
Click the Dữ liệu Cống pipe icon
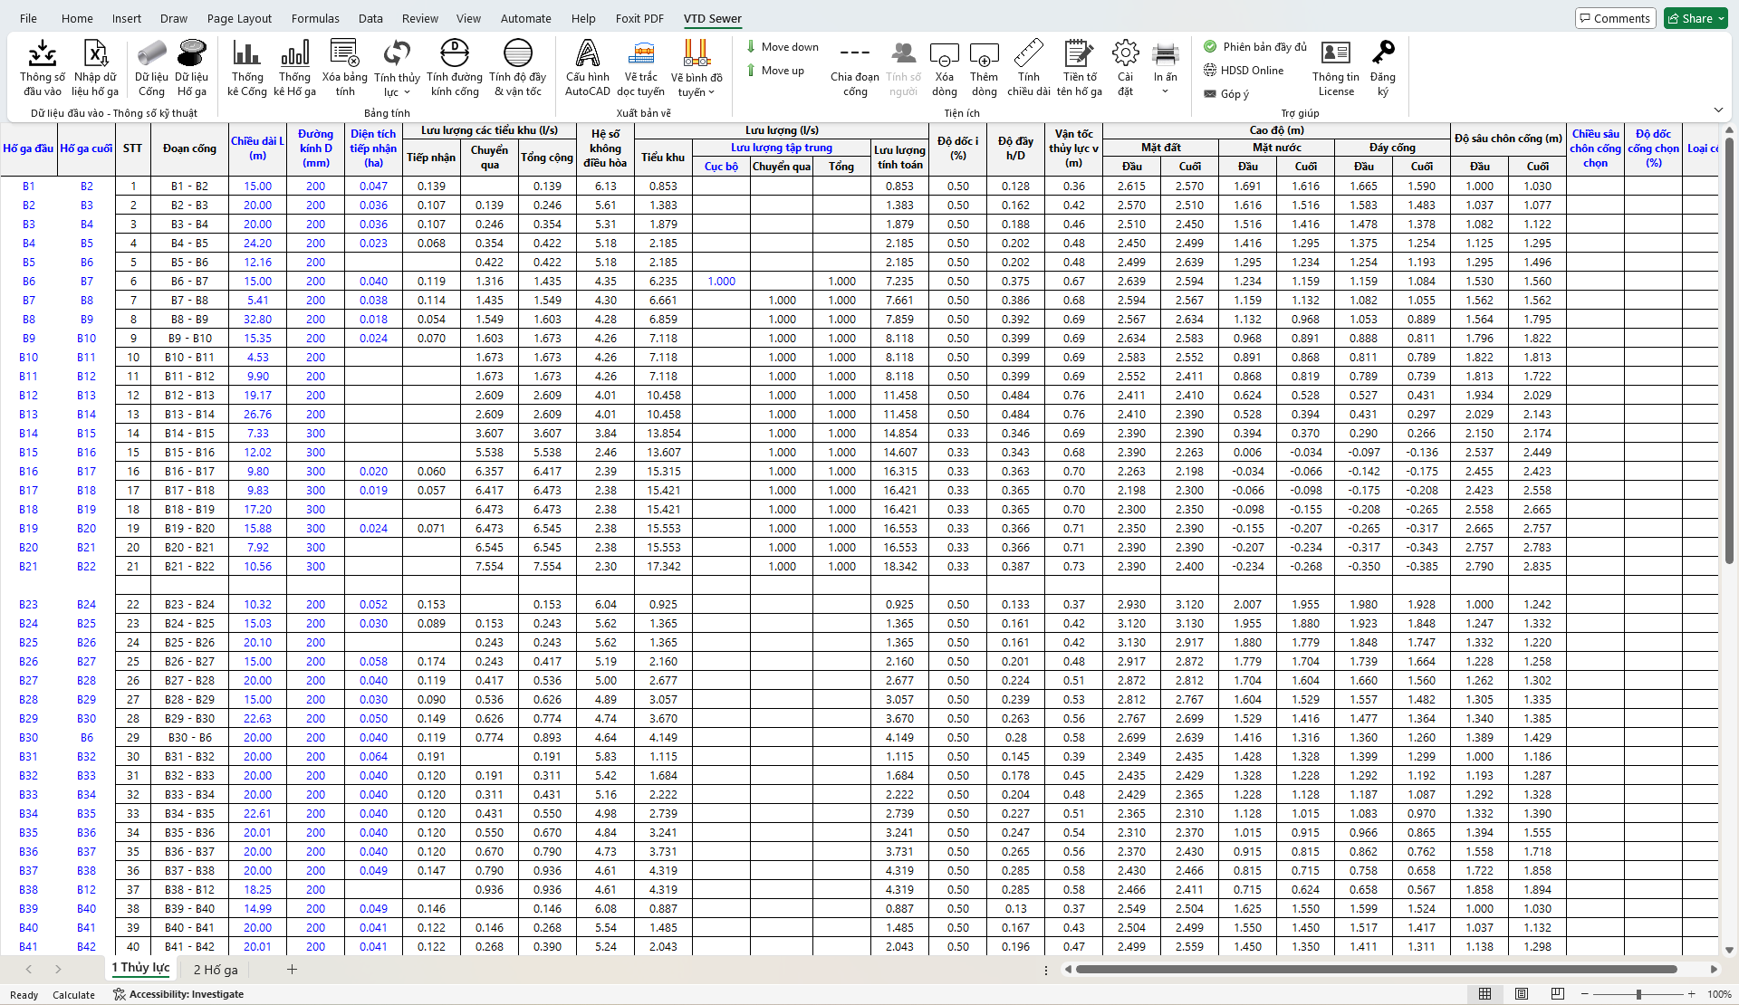point(151,54)
